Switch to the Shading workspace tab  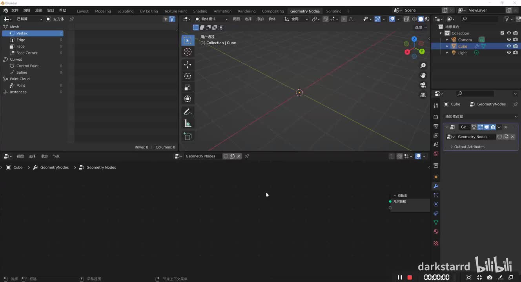[x=200, y=11]
